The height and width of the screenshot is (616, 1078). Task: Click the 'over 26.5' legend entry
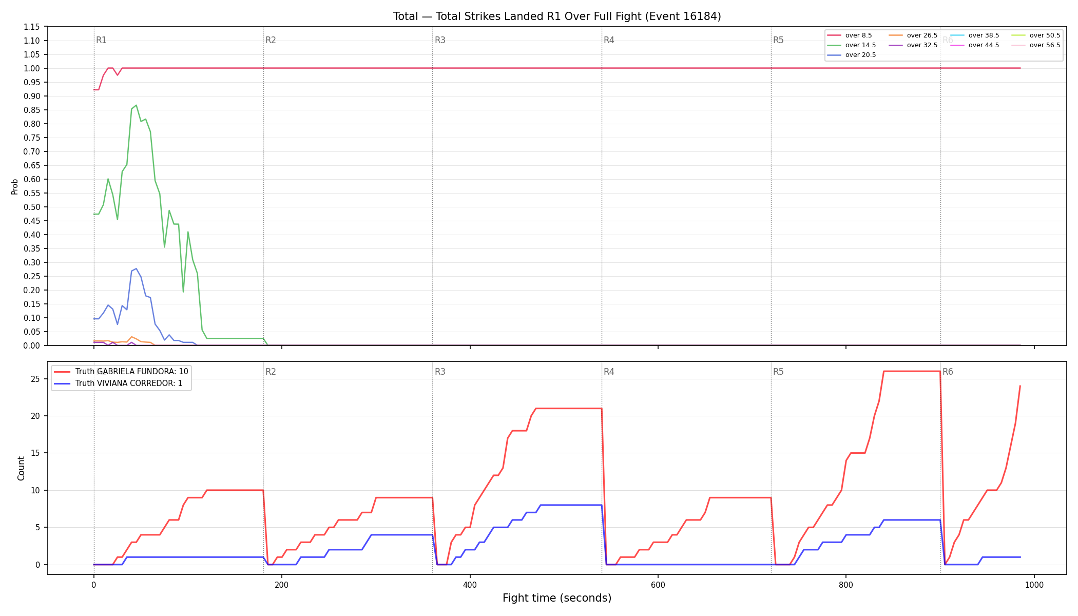click(x=913, y=35)
